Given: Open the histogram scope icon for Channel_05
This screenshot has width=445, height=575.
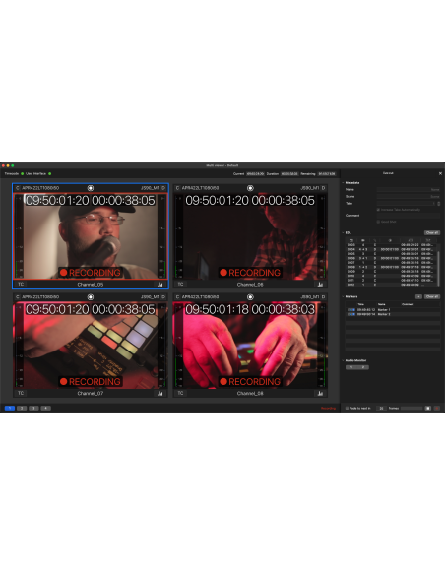Looking at the screenshot, I should (x=160, y=285).
